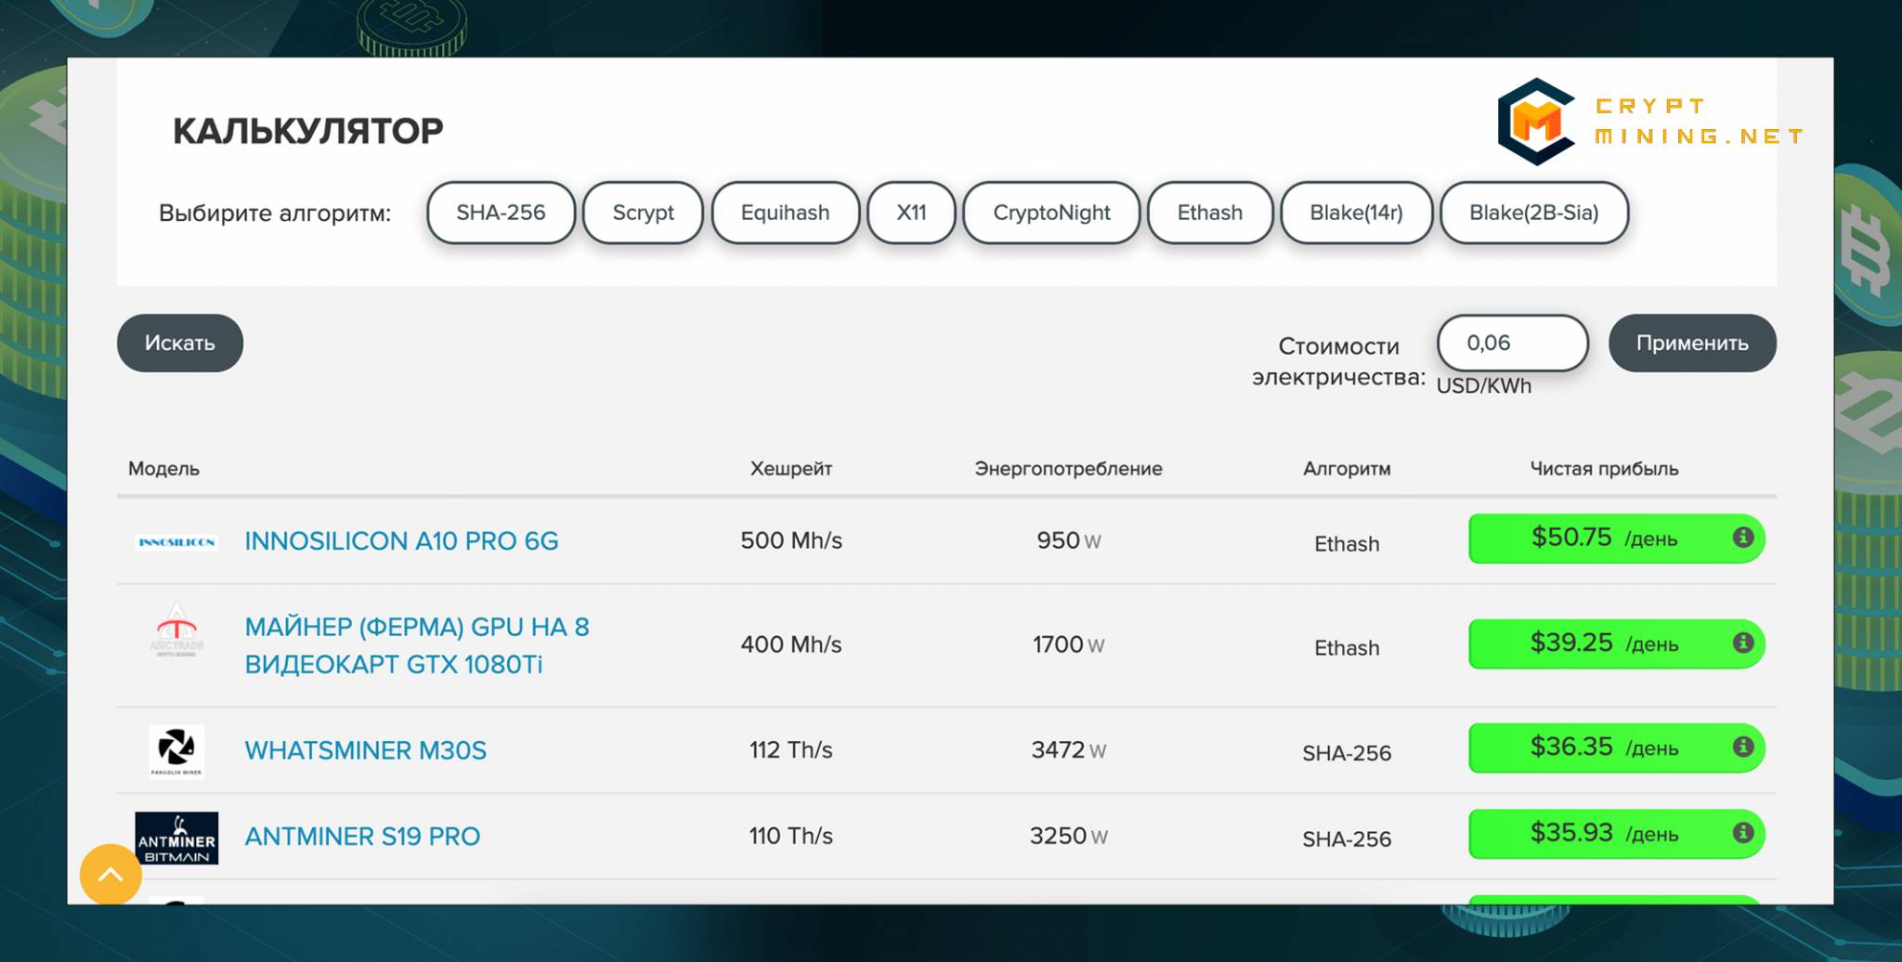The height and width of the screenshot is (962, 1902).
Task: Select the Scrypt algorithm filter
Action: [643, 213]
